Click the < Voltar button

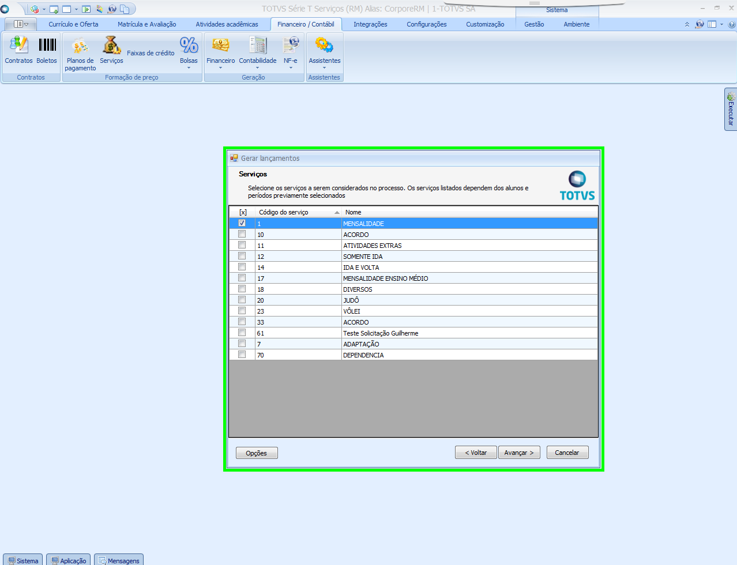(x=476, y=453)
